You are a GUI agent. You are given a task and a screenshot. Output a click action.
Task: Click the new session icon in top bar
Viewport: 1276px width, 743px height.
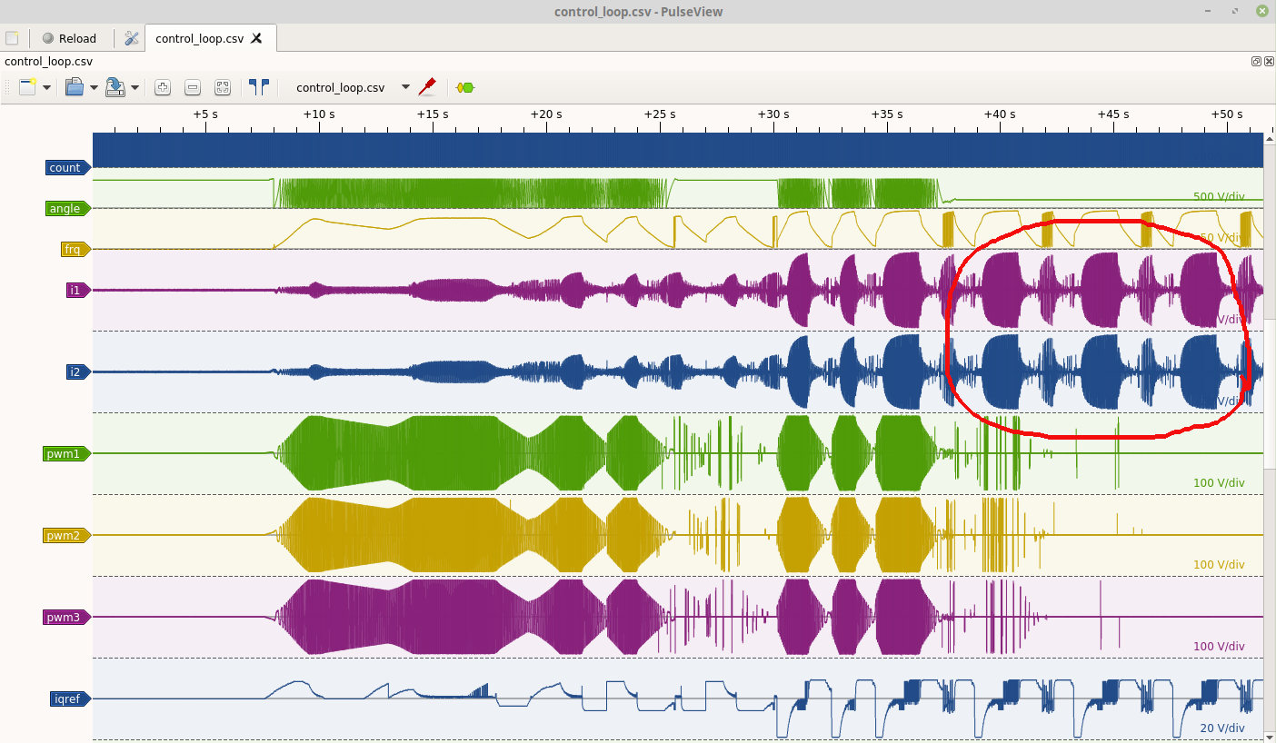[x=12, y=38]
